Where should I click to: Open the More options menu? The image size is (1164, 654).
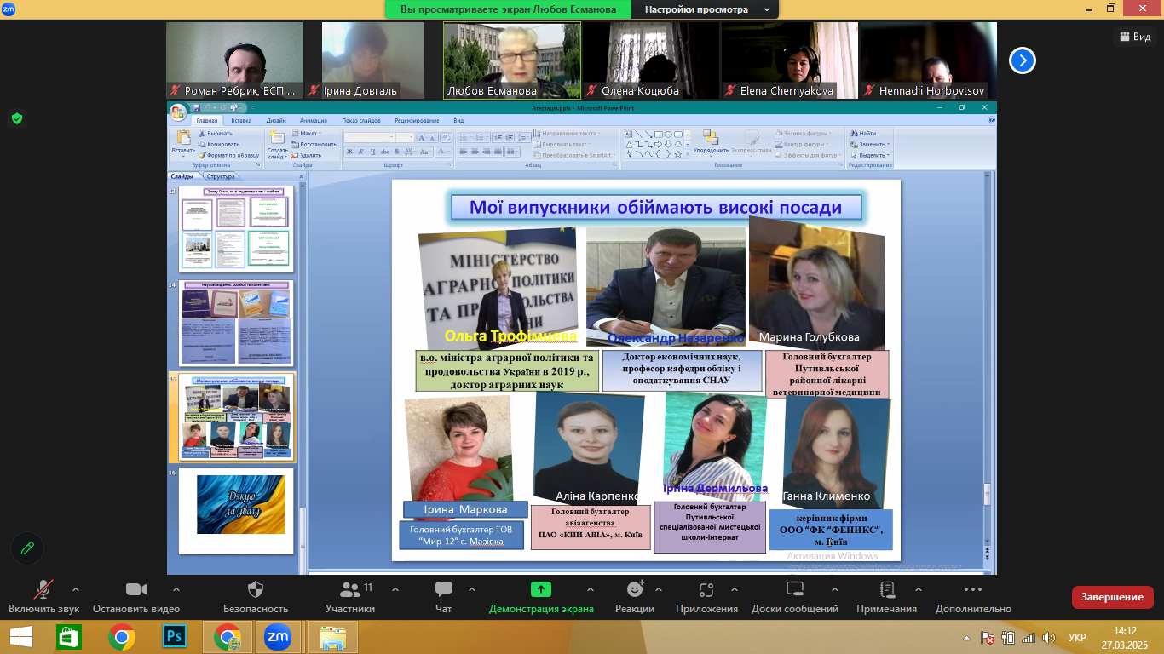973,589
